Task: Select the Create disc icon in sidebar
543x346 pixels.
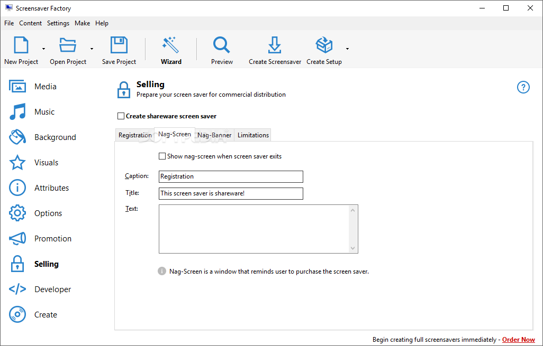Action: (17, 314)
